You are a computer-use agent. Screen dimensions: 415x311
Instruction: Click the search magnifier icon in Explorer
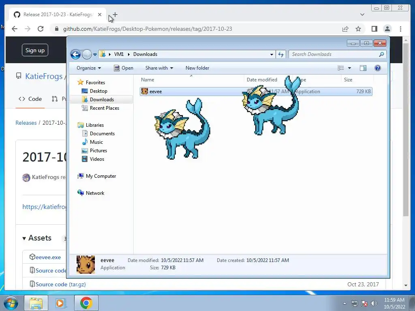[381, 54]
